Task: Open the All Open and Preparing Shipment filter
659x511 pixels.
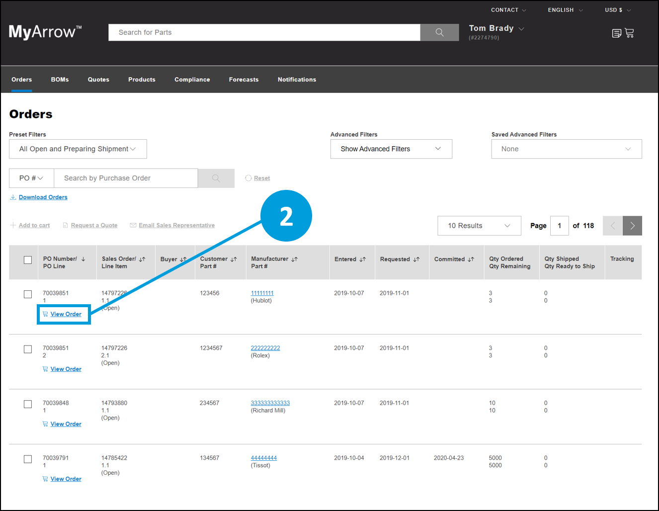Action: (x=78, y=149)
